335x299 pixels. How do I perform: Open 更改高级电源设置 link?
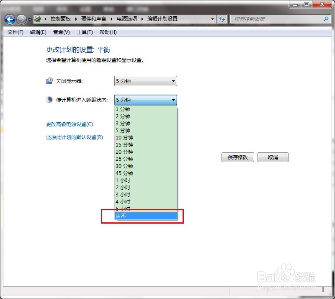coord(70,124)
